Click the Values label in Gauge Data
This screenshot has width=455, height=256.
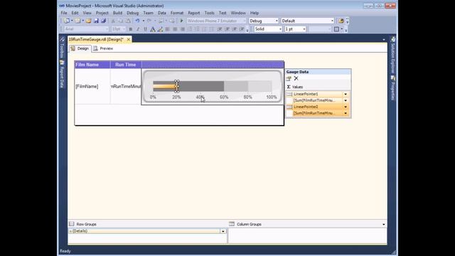click(297, 87)
